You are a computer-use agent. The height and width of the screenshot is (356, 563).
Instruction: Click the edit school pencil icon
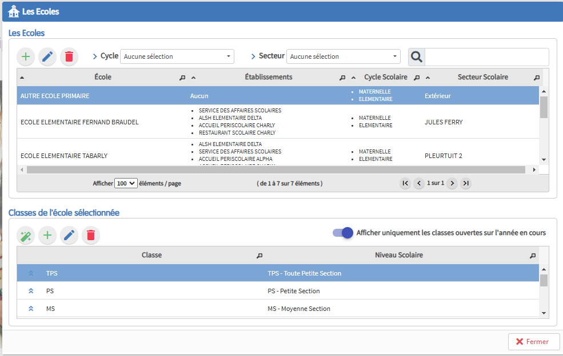click(x=47, y=56)
